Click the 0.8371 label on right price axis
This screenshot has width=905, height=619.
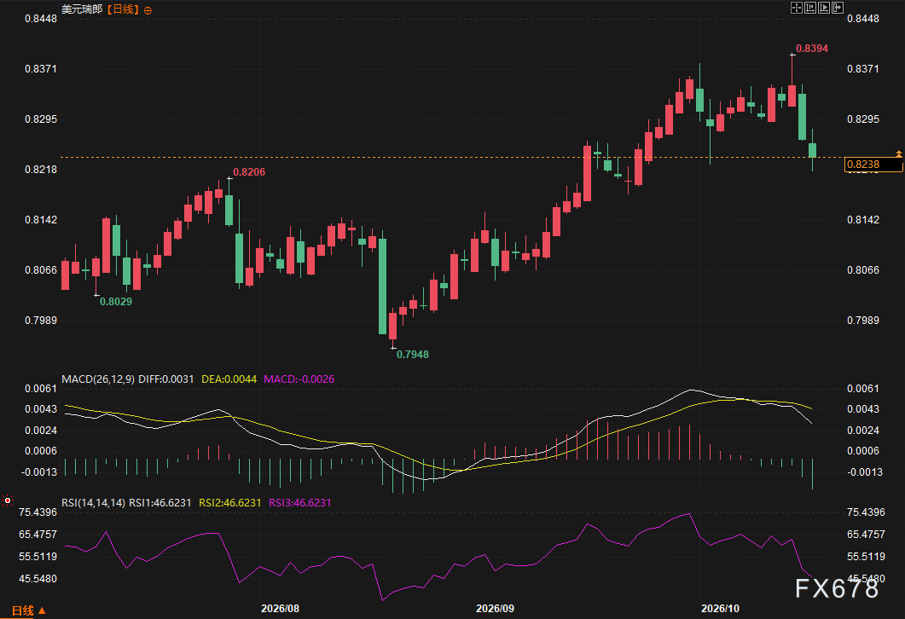click(863, 69)
